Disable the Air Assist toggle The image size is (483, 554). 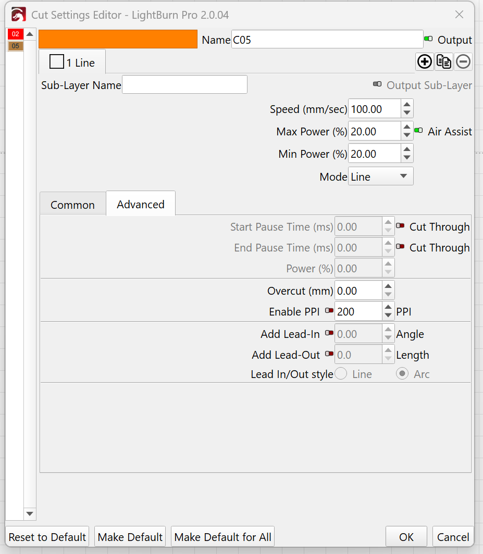pyautogui.click(x=418, y=131)
